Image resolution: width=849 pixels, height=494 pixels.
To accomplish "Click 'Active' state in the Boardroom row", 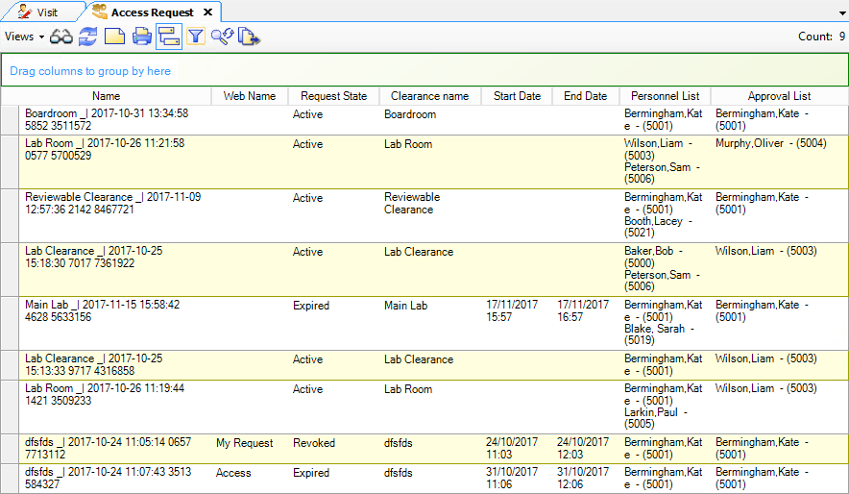I will point(307,114).
